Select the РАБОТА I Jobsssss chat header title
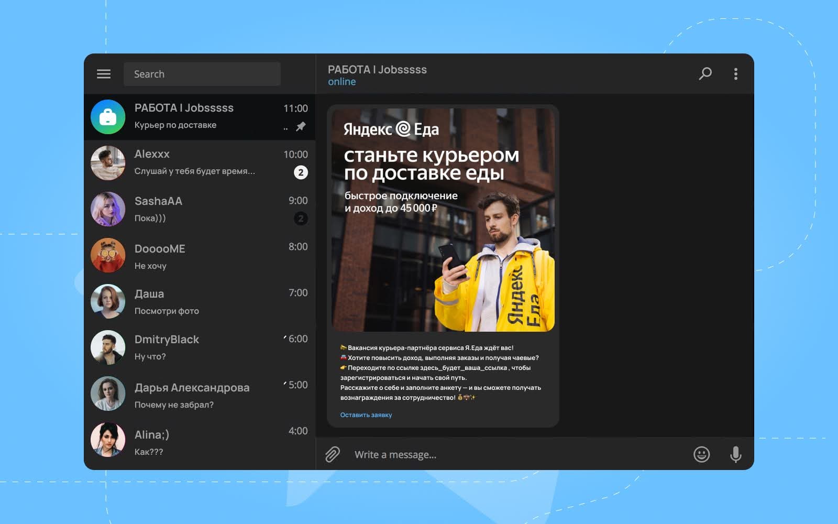This screenshot has height=524, width=838. click(377, 69)
